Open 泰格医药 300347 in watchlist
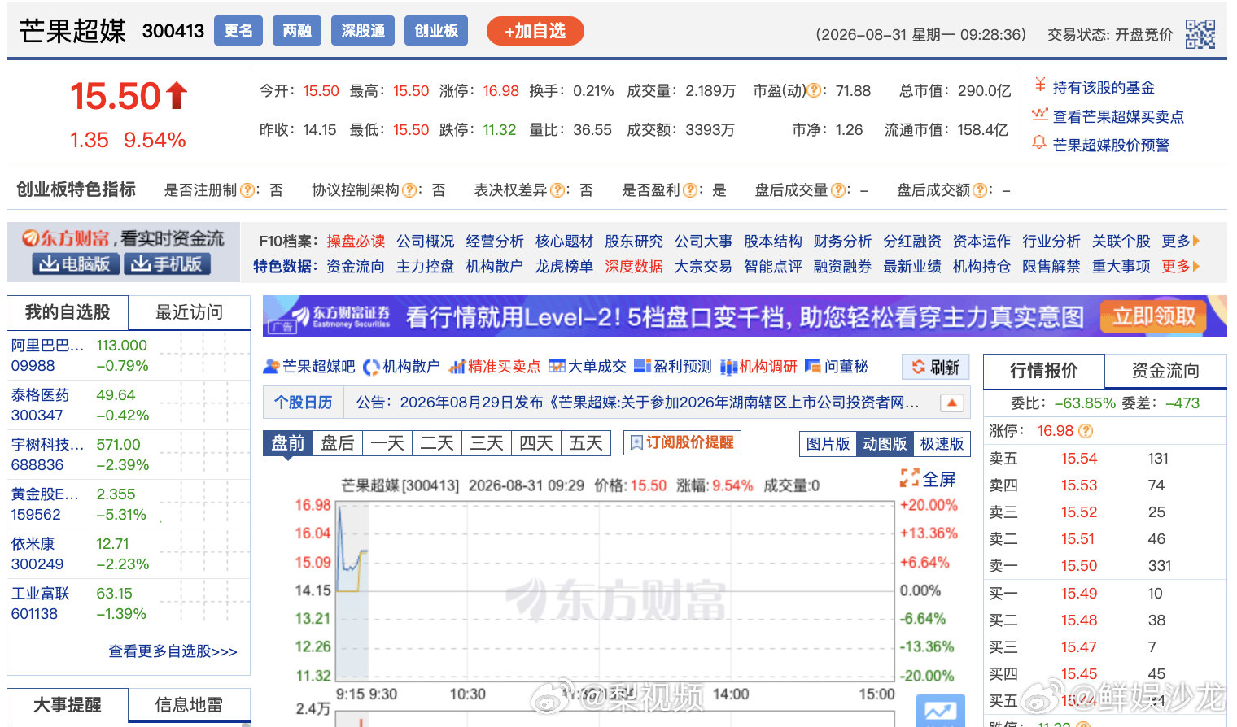The image size is (1237, 727). tap(128, 405)
